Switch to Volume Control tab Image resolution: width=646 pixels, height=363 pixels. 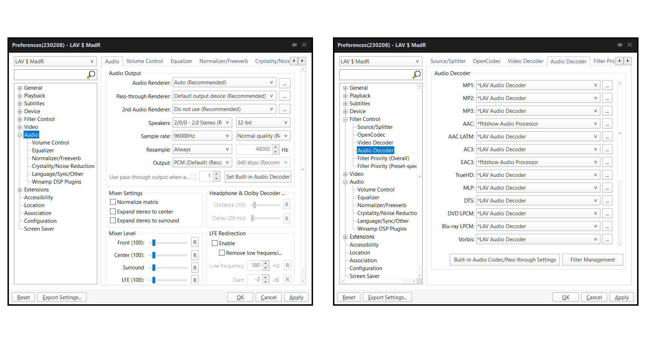tap(145, 61)
